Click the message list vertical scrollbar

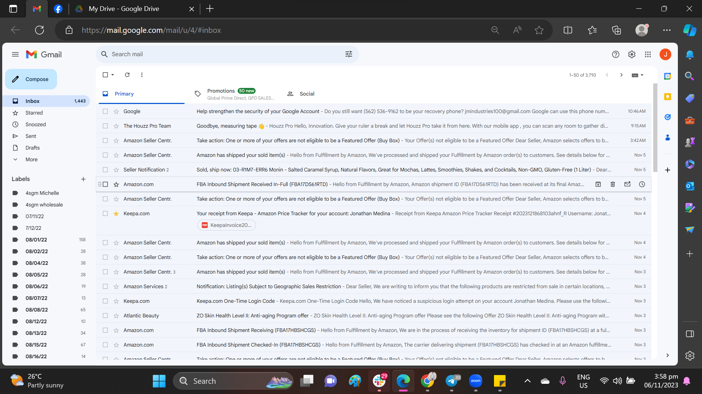pyautogui.click(x=655, y=128)
